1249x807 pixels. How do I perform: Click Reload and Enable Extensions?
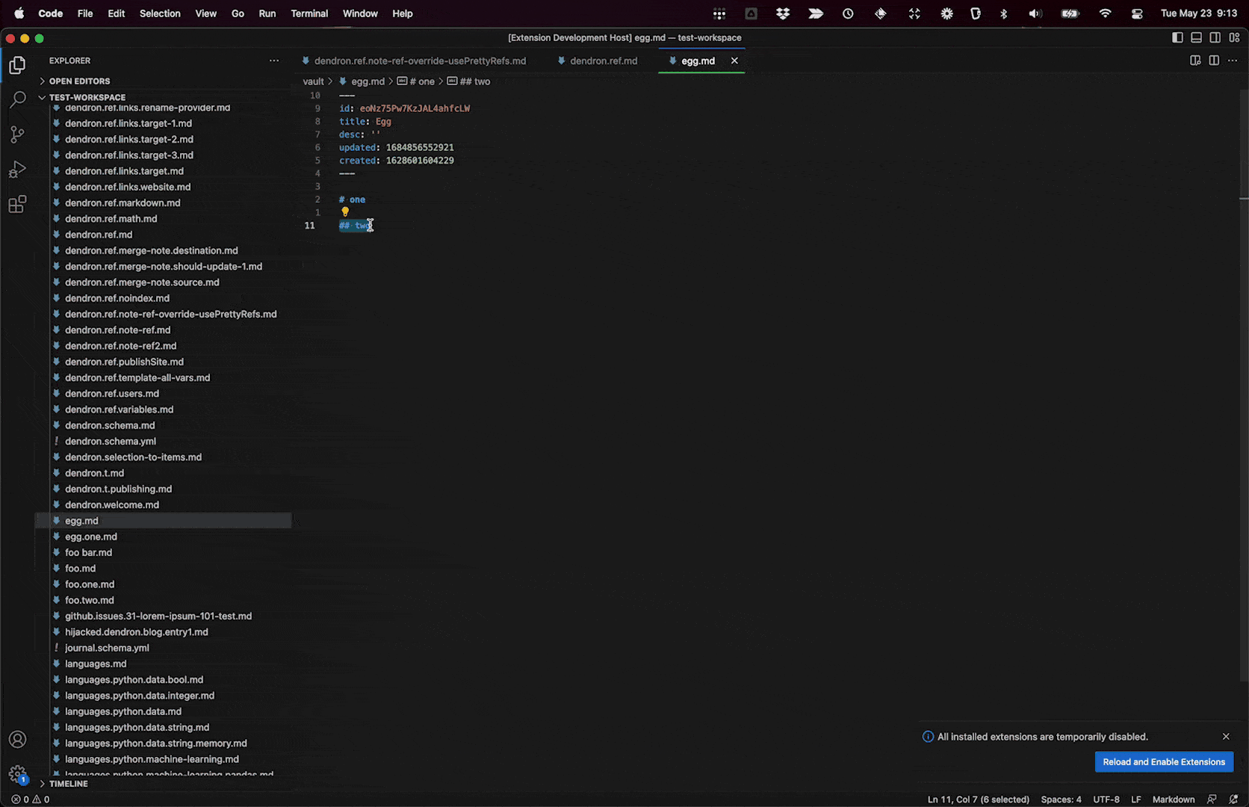(1163, 761)
